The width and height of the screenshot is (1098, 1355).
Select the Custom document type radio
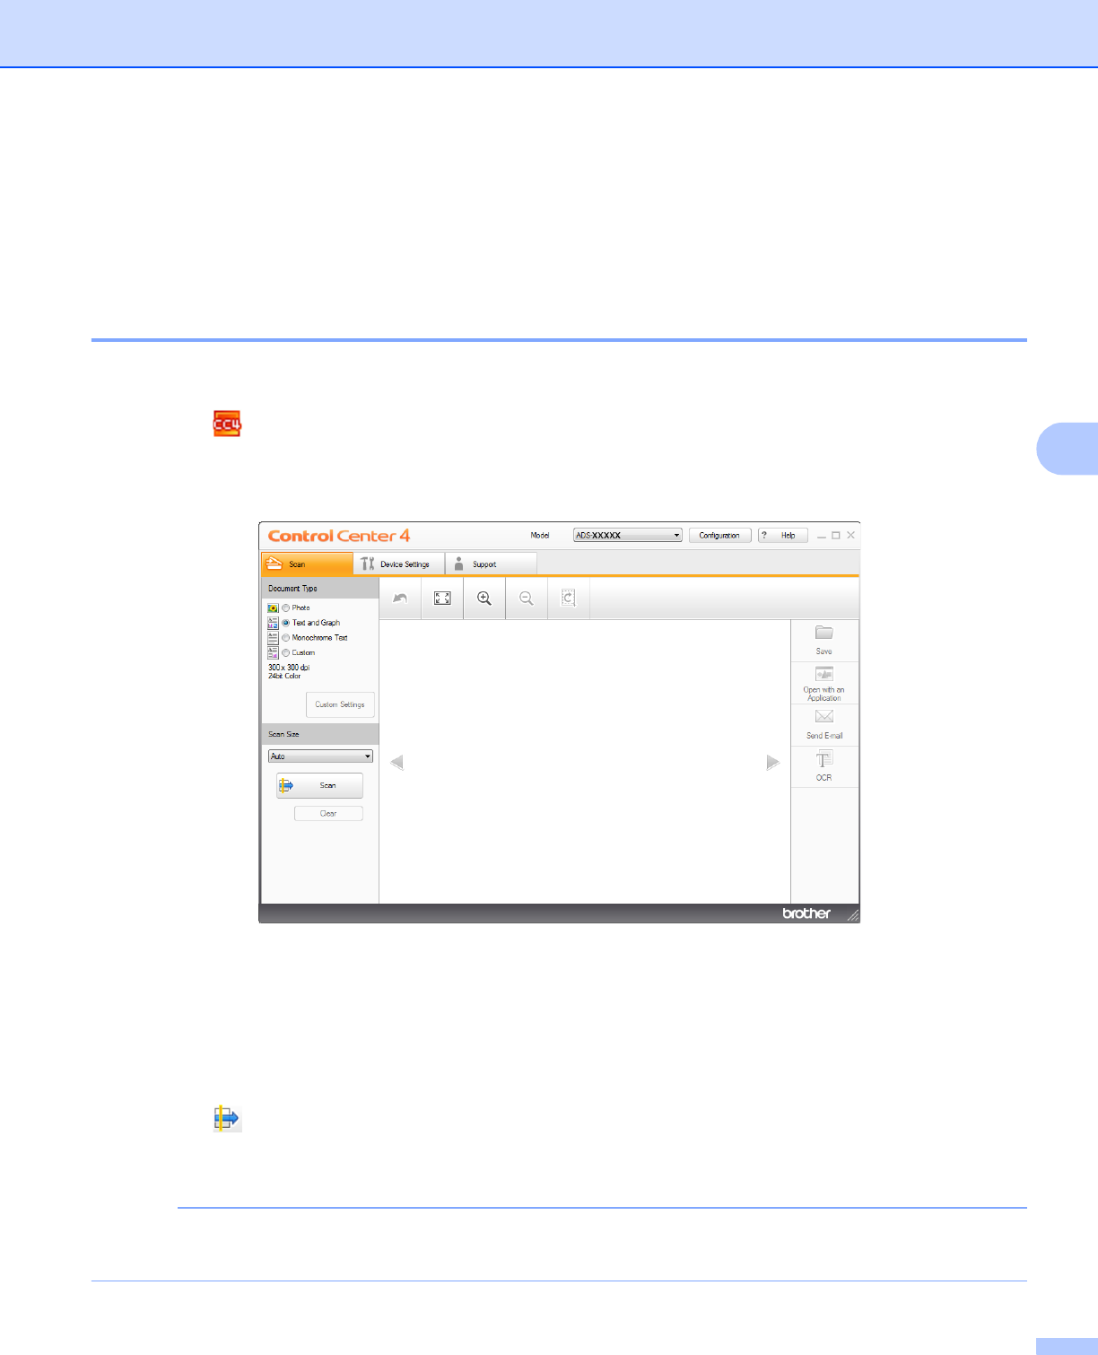coord(286,652)
